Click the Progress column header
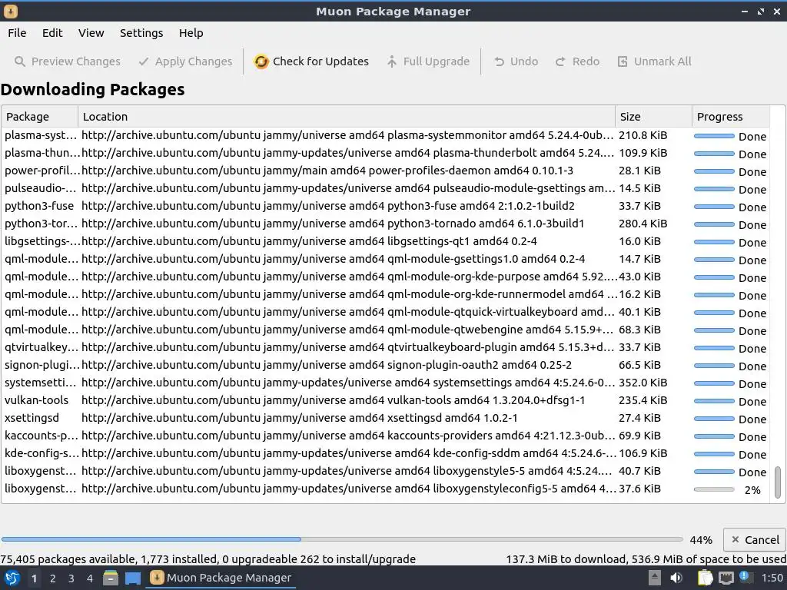The width and height of the screenshot is (787, 590). (731, 117)
